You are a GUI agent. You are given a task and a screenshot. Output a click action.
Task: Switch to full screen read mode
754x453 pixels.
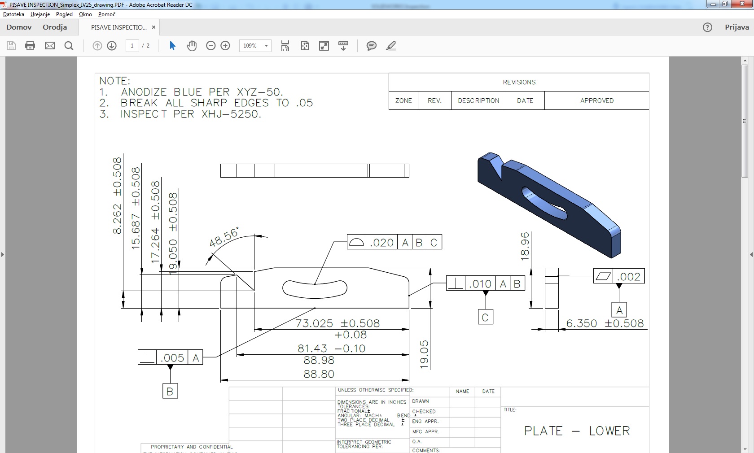(x=324, y=46)
